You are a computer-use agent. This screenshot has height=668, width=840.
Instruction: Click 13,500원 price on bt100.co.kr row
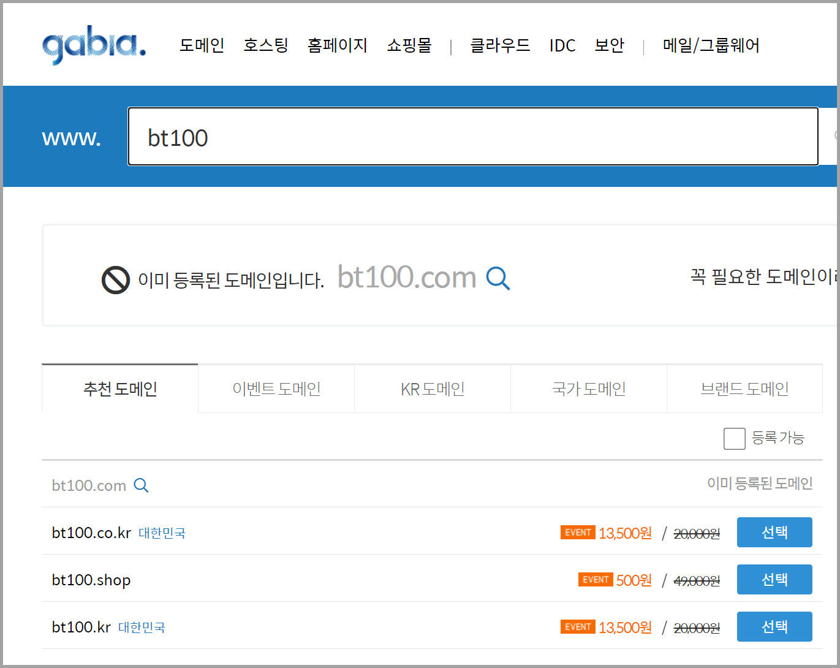(x=626, y=533)
